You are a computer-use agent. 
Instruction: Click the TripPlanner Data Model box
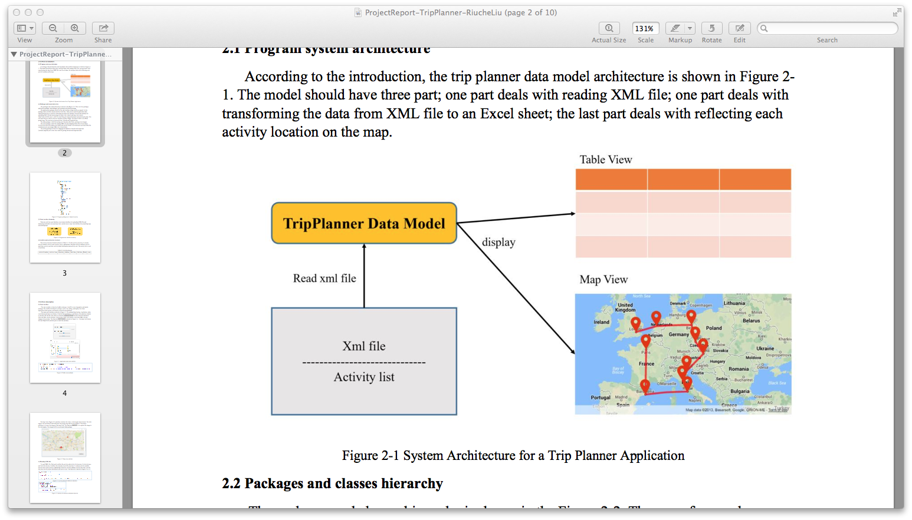point(364,223)
